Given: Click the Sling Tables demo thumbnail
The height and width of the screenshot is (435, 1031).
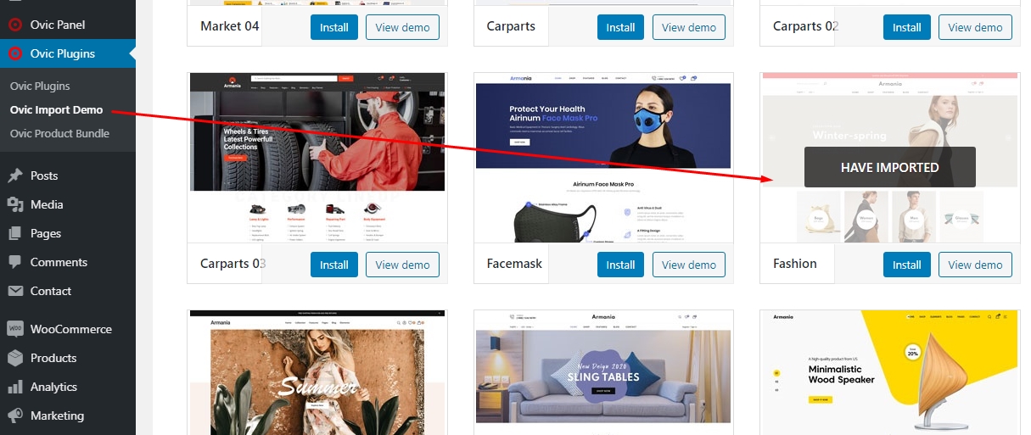Looking at the screenshot, I should click(x=603, y=372).
